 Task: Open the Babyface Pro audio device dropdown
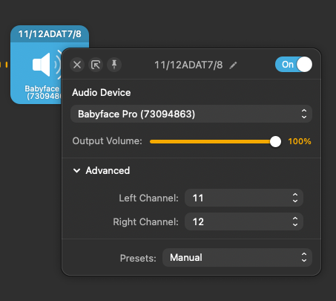click(x=191, y=114)
